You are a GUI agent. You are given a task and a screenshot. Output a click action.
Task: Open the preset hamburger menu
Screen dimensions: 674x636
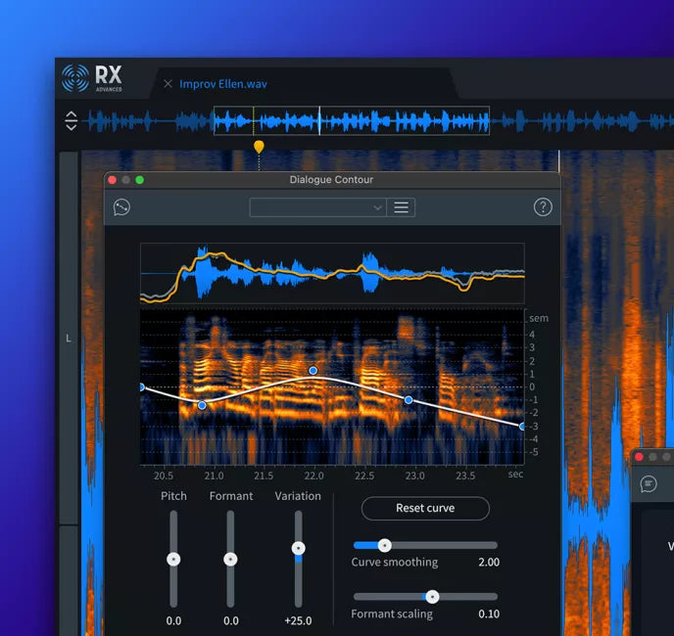pos(401,207)
